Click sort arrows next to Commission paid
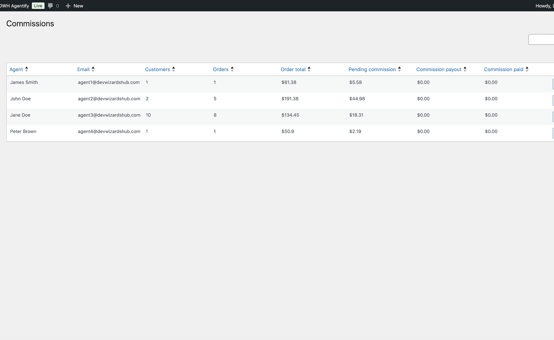The width and height of the screenshot is (554, 340). tap(527, 69)
